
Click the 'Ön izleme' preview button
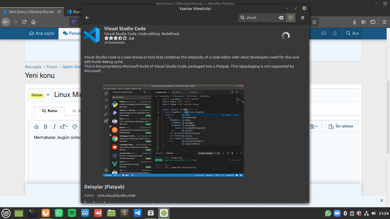(x=341, y=126)
